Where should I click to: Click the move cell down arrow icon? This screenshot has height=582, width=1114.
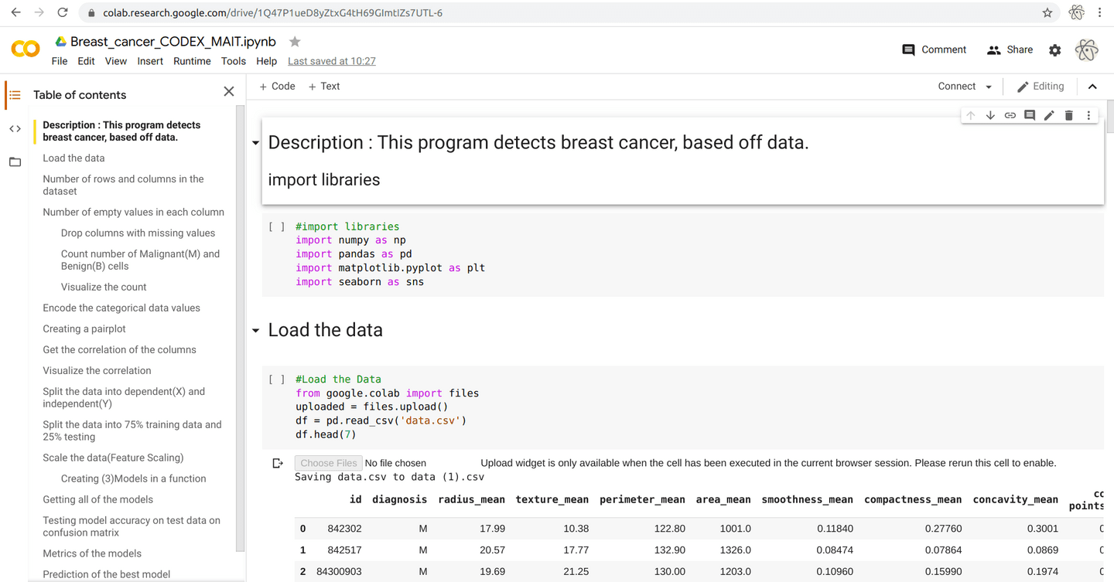point(990,115)
